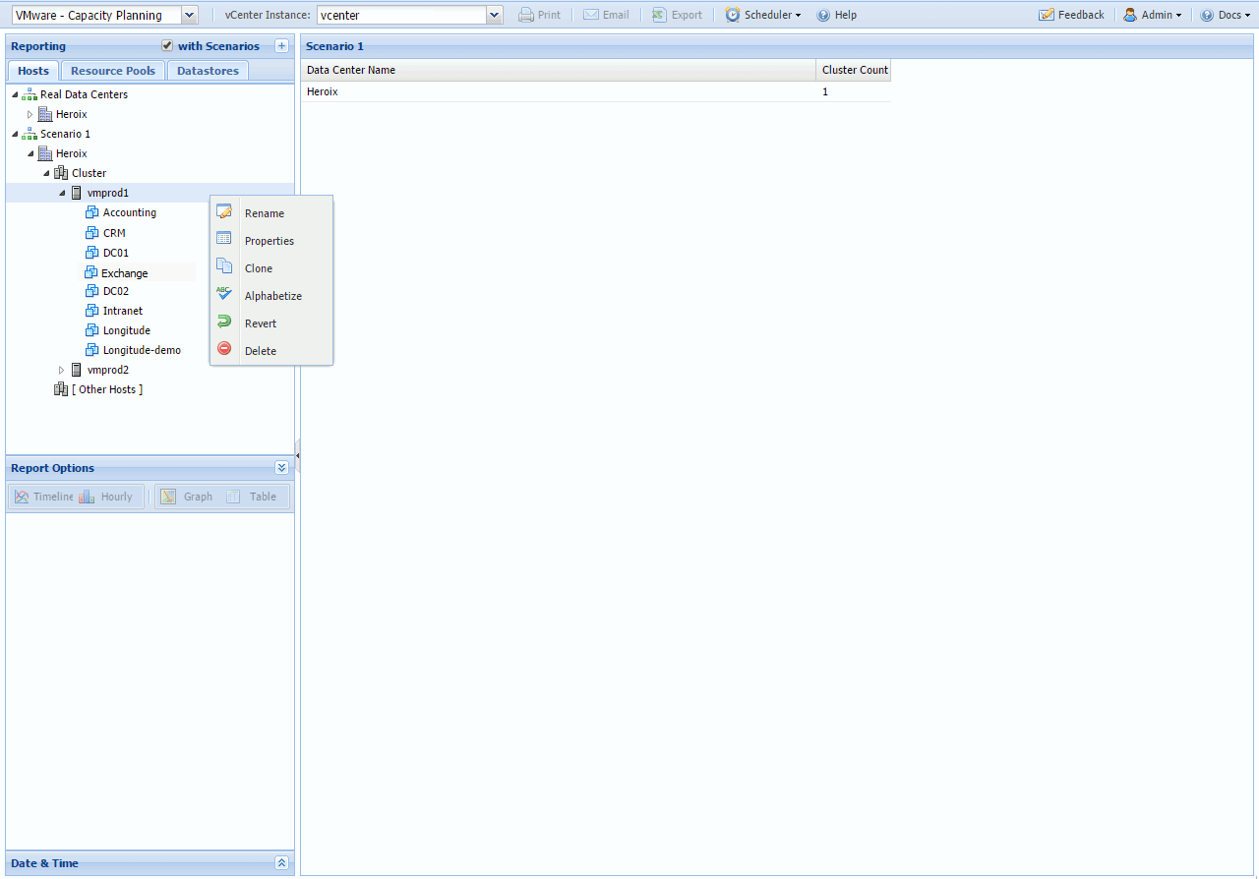This screenshot has width=1259, height=879.
Task: Click the Feedback notepad icon
Action: click(1047, 15)
